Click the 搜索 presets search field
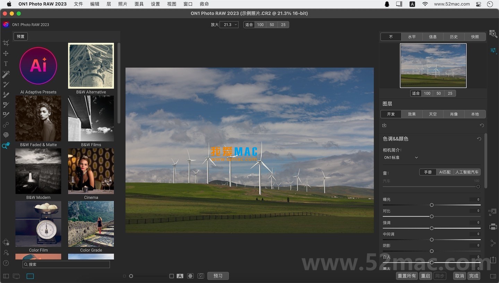The image size is (499, 283). [66, 264]
